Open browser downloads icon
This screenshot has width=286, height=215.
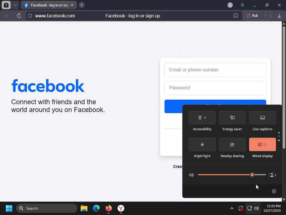(279, 16)
